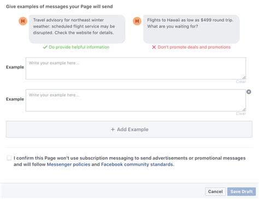Click the travel advisory sample message bubble
Screen dimensions: 259x199
point(77,29)
